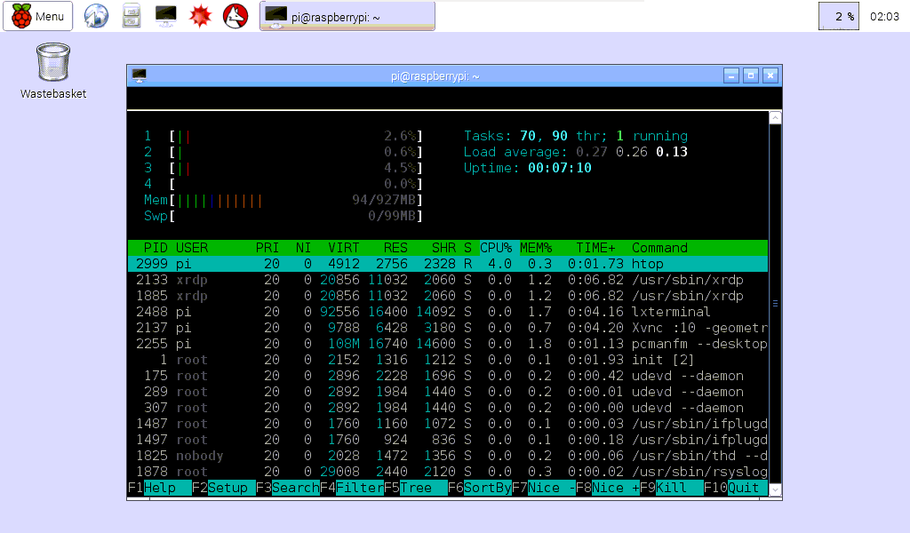Click the Uptime 00:07:10 value
This screenshot has width=910, height=533.
point(560,168)
